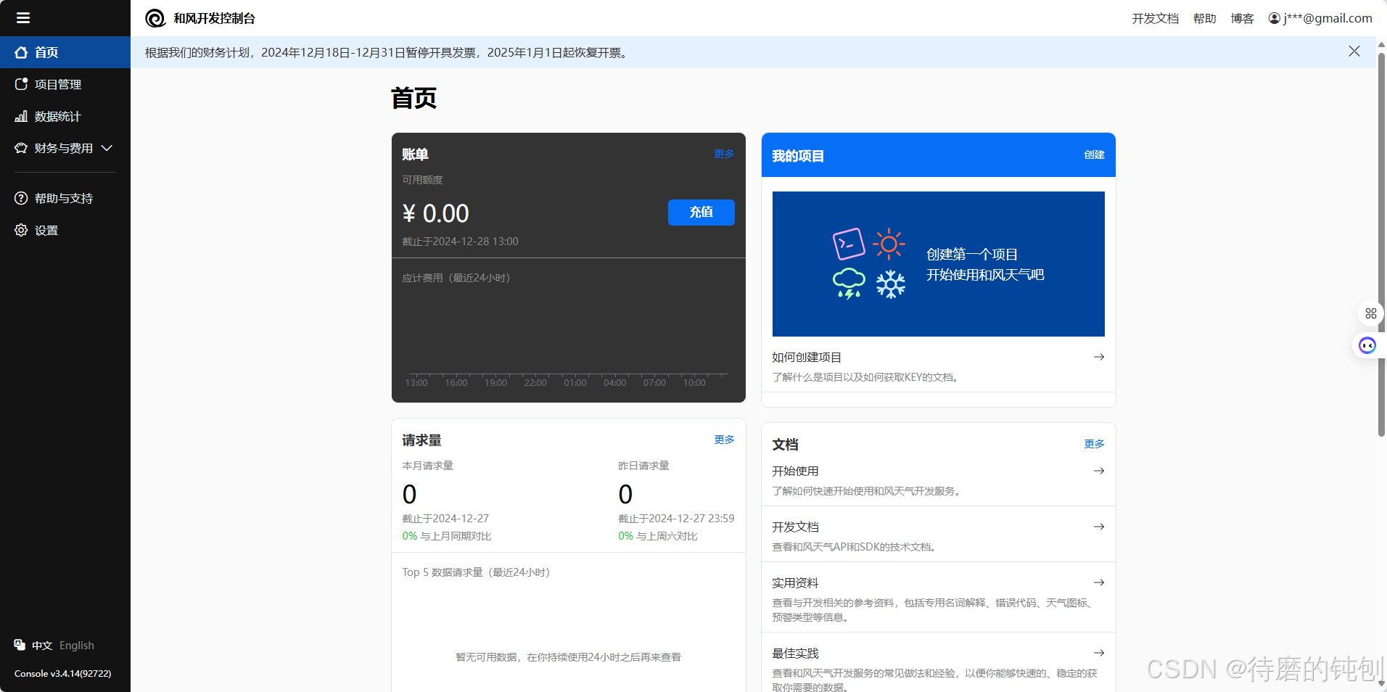Open 帮助 in the top navigation
Viewport: 1387px width, 692px height.
1204,18
